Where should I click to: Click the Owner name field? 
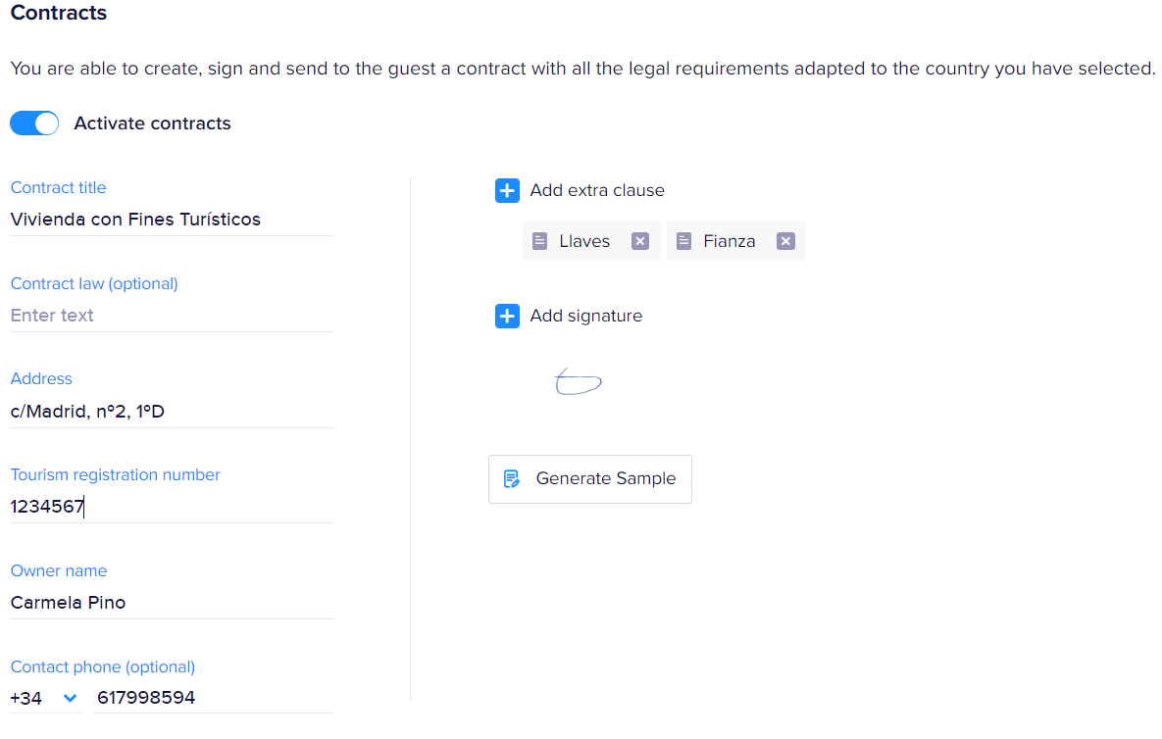171,603
